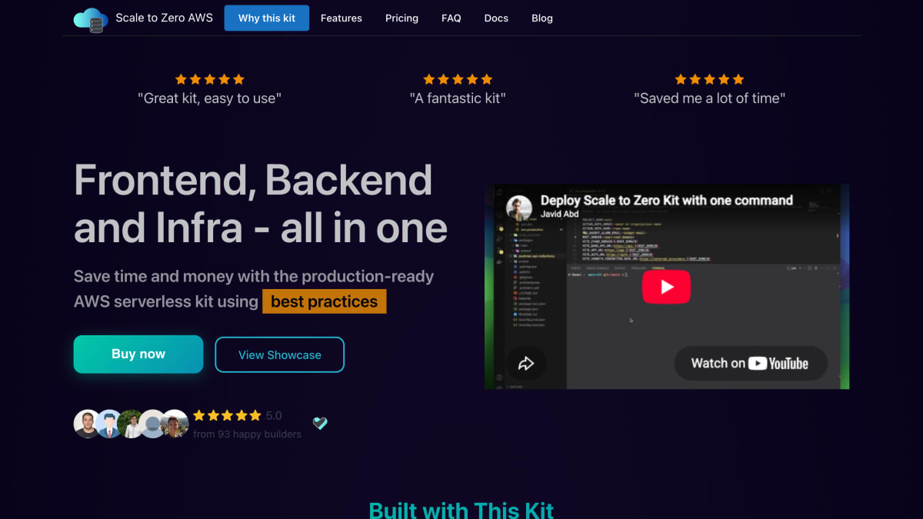Open View Showcase button
Image resolution: width=923 pixels, height=519 pixels.
[280, 355]
